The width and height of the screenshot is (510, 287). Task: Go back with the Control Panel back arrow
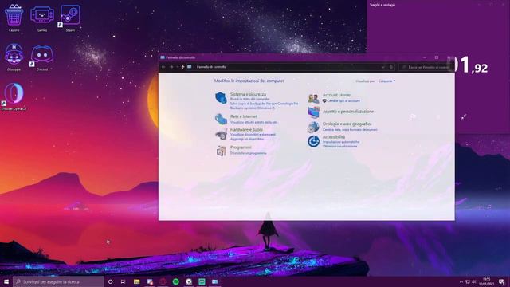(163, 67)
